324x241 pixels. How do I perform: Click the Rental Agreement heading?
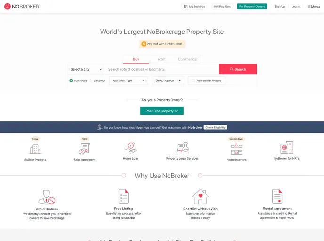277,209
